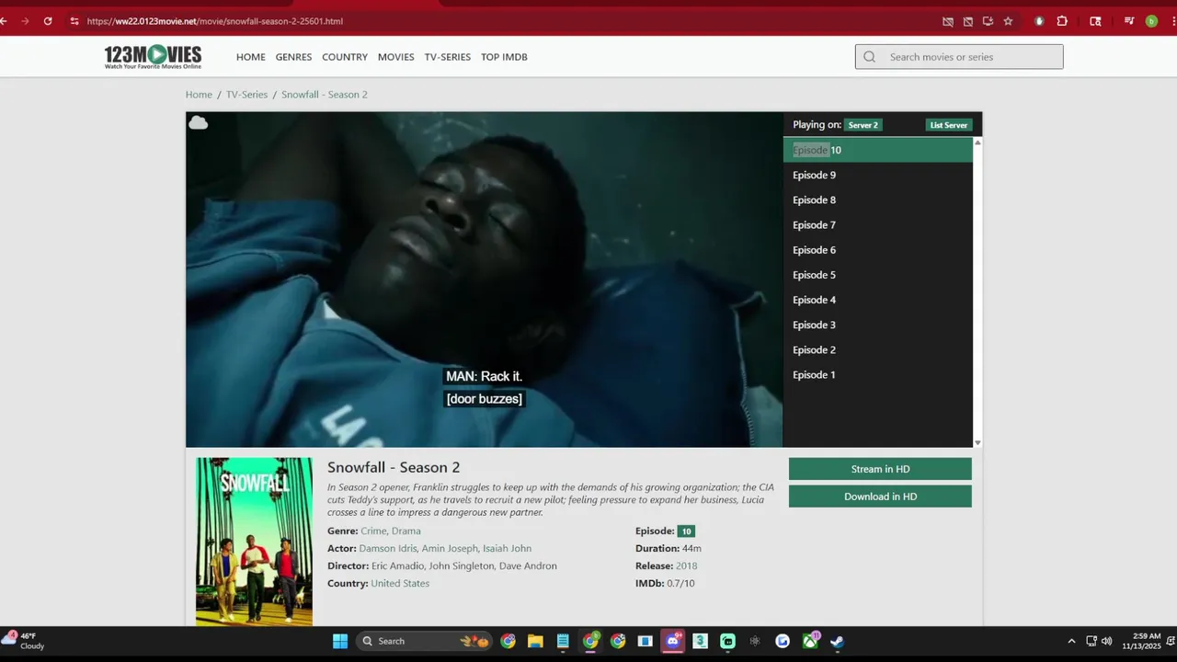Click the cloud icon on video
Screen dimensions: 1177x662
[x=198, y=123]
